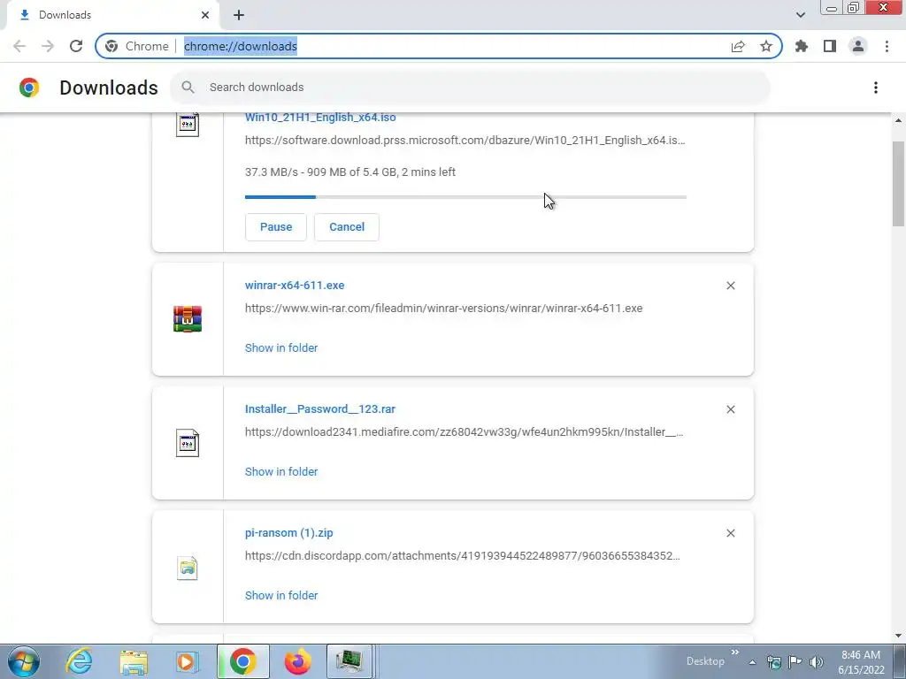Show Installer__Password__123.rar in folder
Viewport: 906px width, 679px height.
click(281, 472)
